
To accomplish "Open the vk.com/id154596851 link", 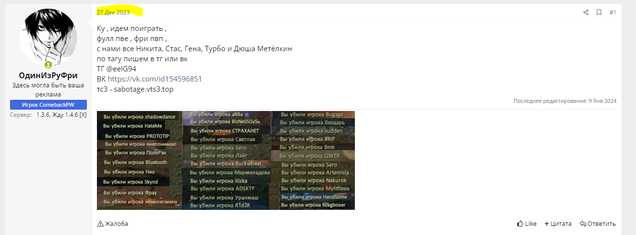I will (154, 79).
